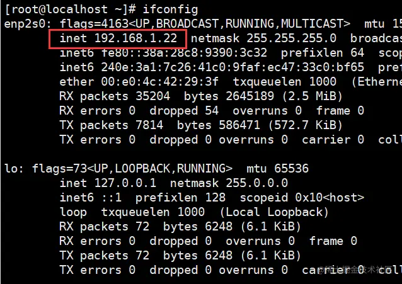Click the netmask 255.0.0.0 value
Image resolution: width=402 pixels, height=284 pixels.
coord(229,183)
